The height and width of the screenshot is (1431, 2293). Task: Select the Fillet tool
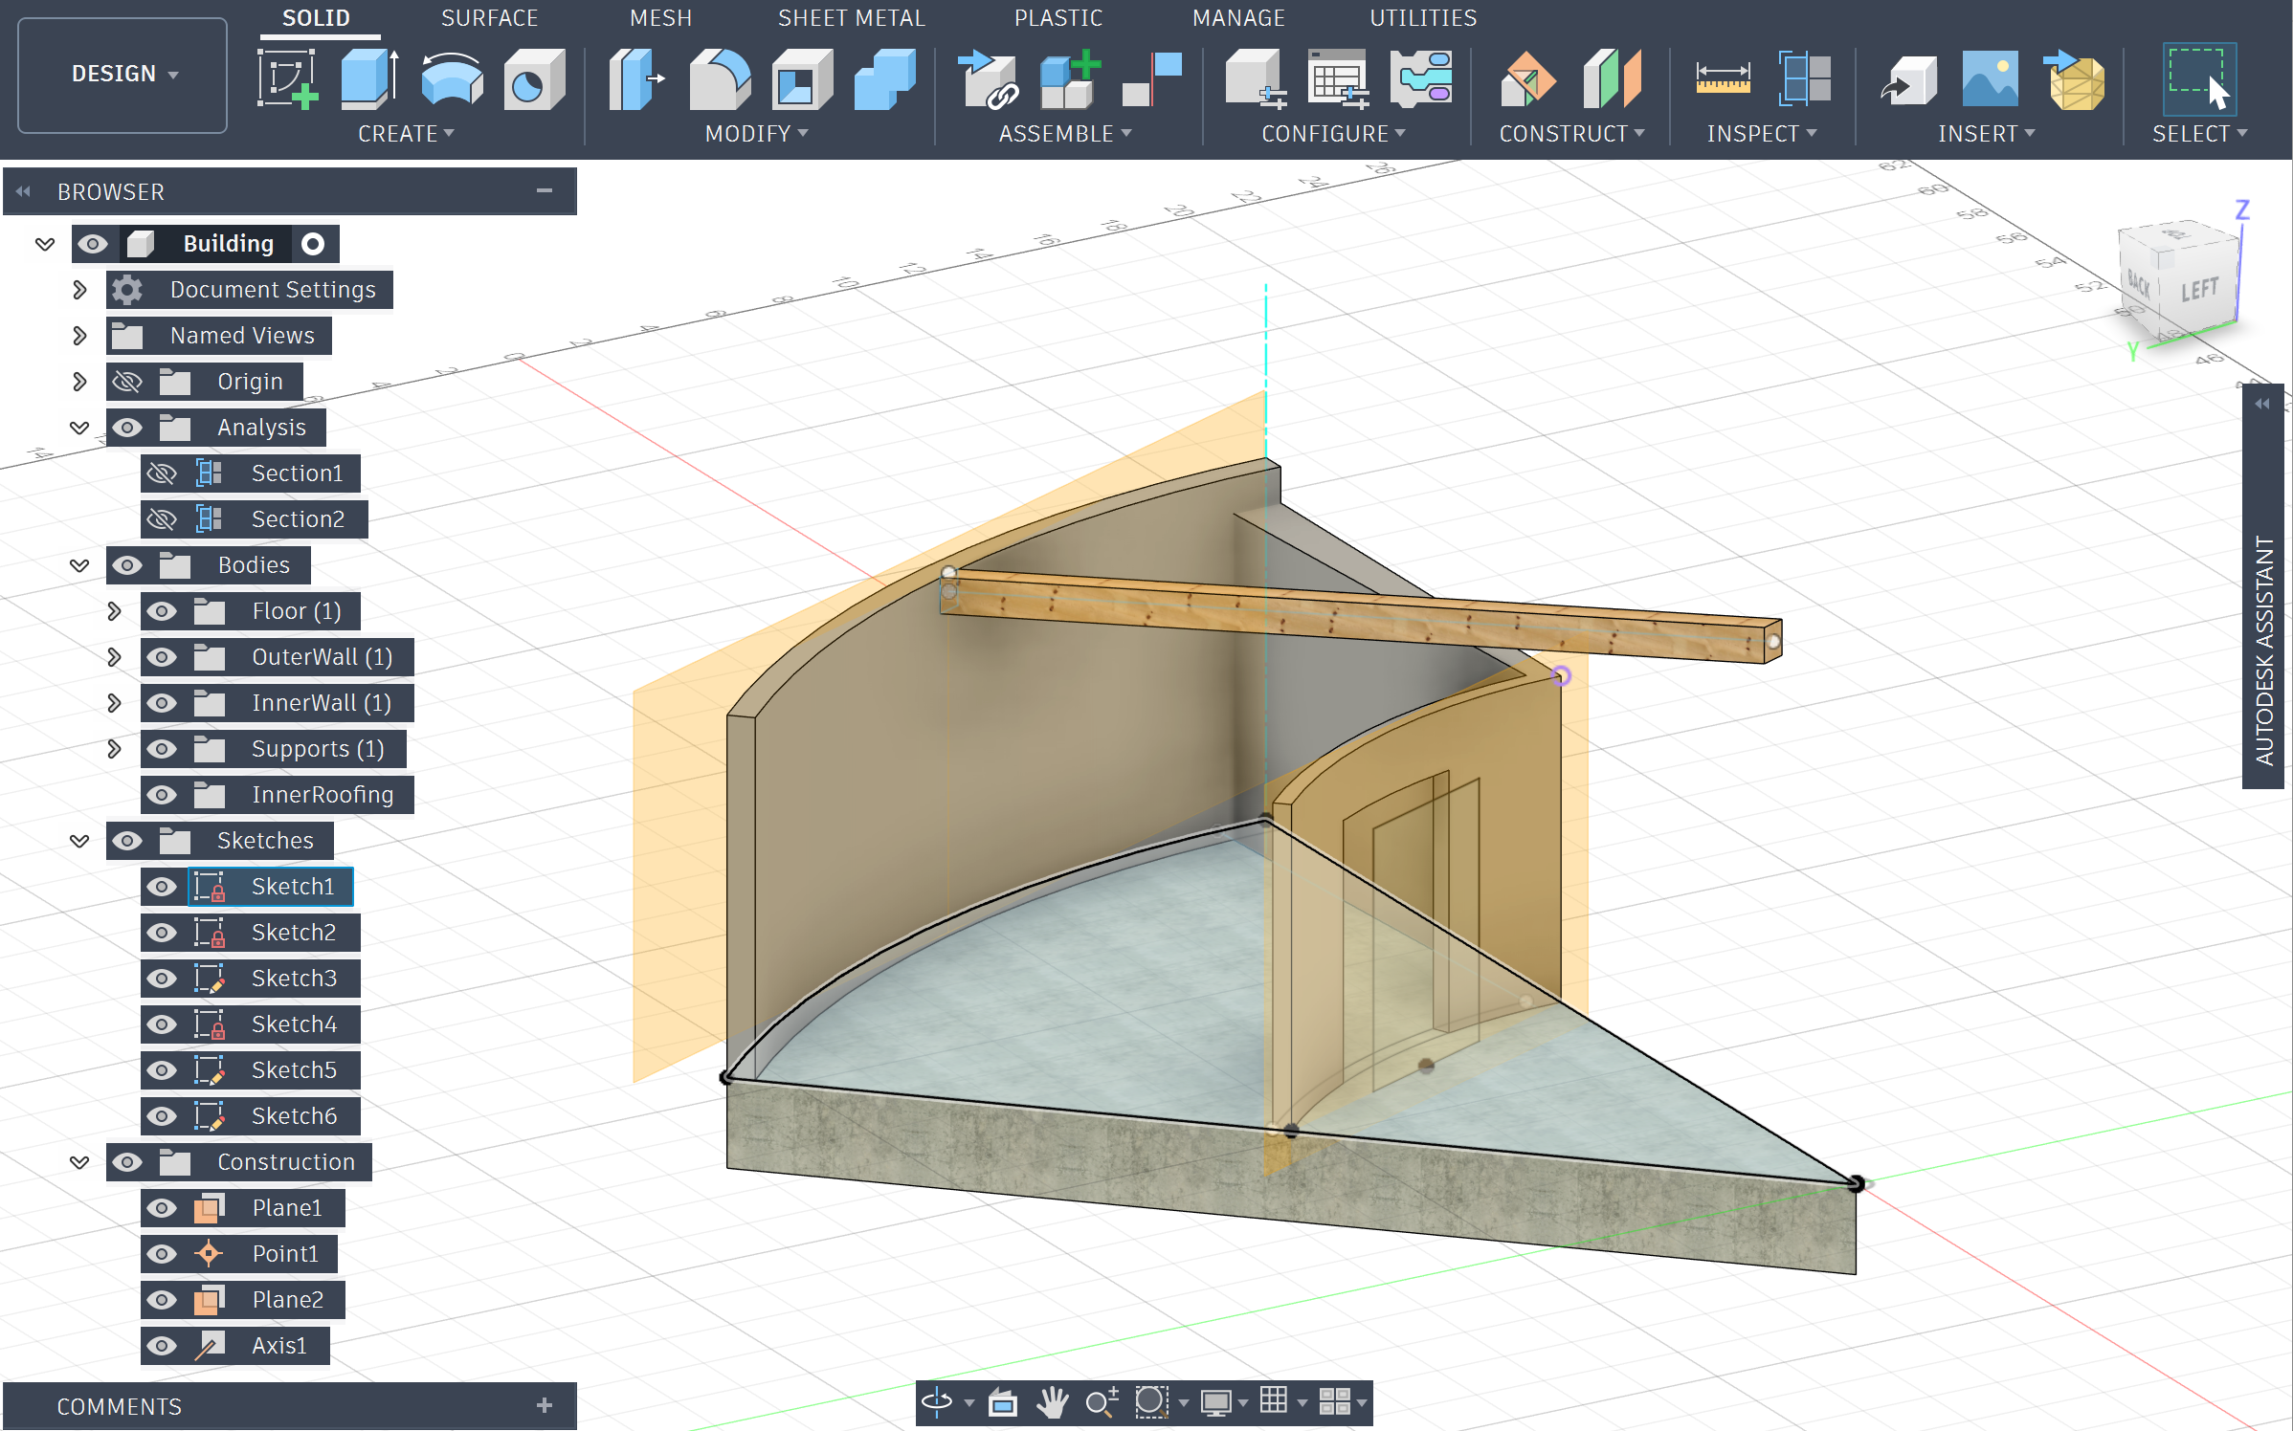pos(720,79)
